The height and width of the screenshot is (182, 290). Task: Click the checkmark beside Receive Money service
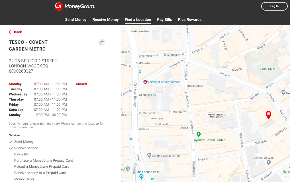tap(11, 148)
